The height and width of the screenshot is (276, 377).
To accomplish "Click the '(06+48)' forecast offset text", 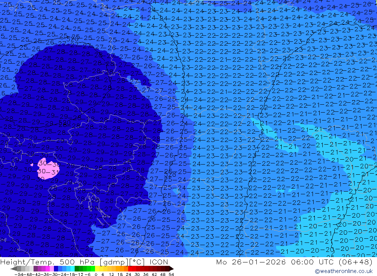I will pos(356,262).
